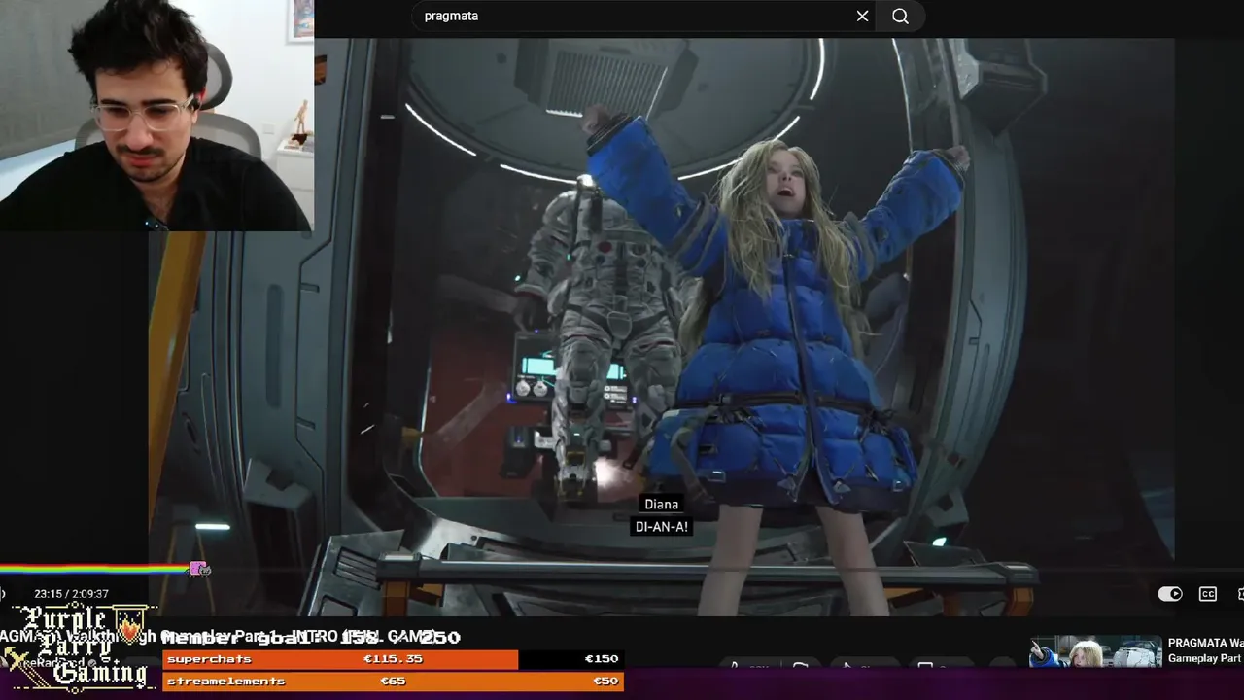Click the Purple Party Gaming logo

coord(78,647)
